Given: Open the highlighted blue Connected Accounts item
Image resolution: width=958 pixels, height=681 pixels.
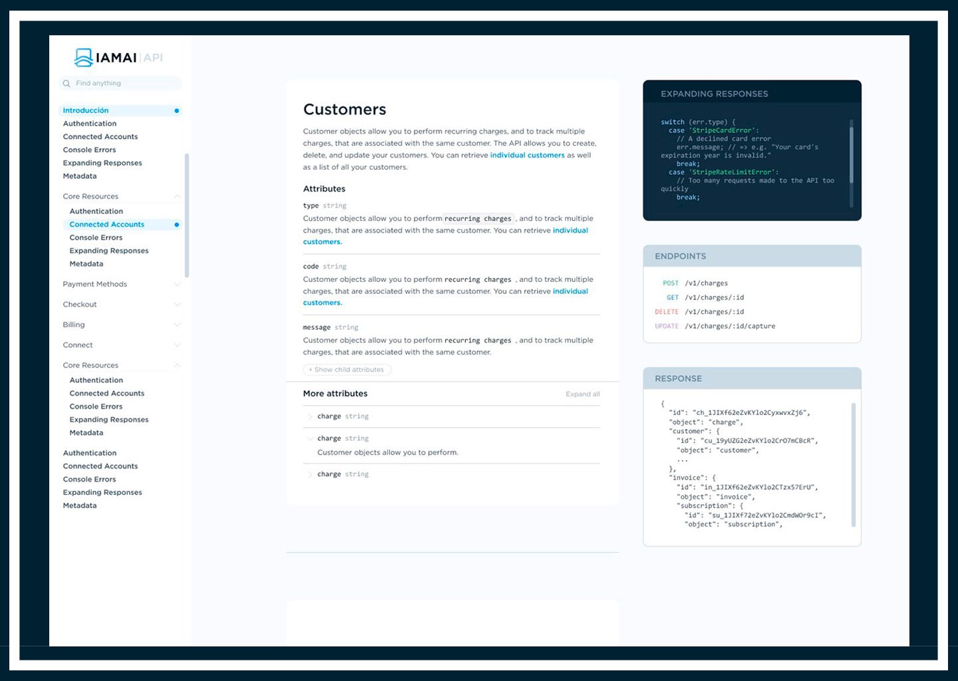Looking at the screenshot, I should click(107, 225).
